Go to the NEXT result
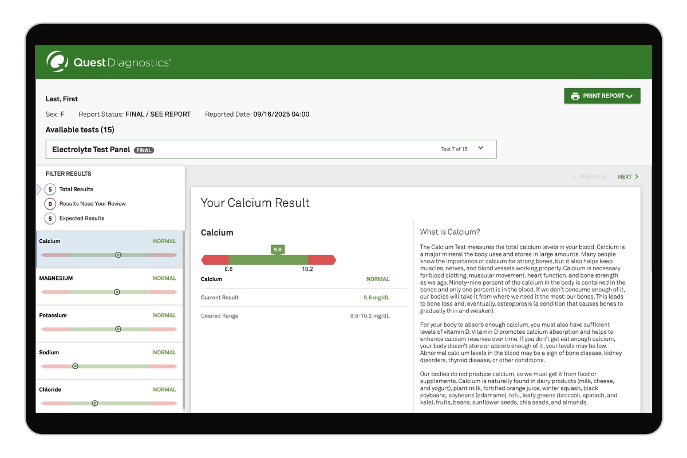Image resolution: width=687 pixels, height=458 pixels. click(x=627, y=177)
